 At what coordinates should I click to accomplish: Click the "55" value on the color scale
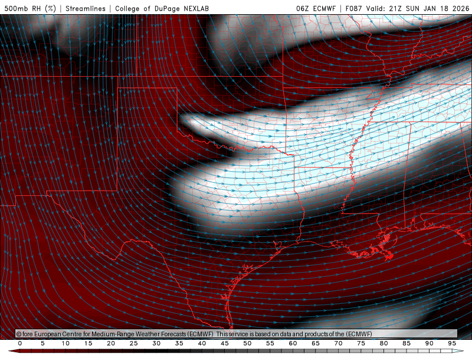tap(270, 343)
